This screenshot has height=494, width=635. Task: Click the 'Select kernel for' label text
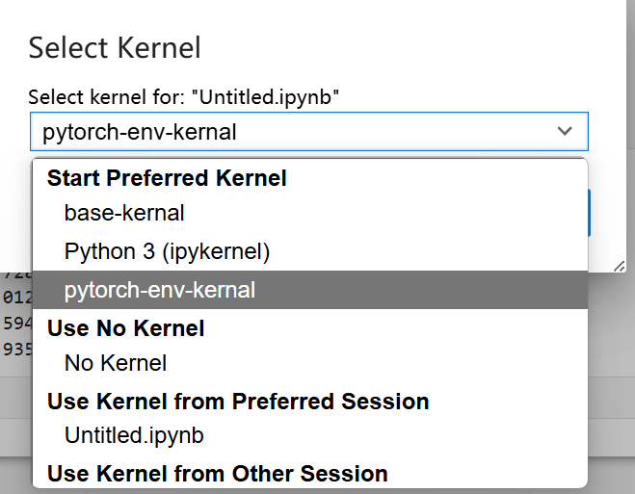click(x=184, y=96)
